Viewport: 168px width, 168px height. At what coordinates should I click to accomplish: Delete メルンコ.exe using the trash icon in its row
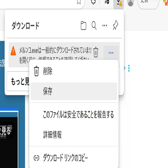click(x=96, y=52)
